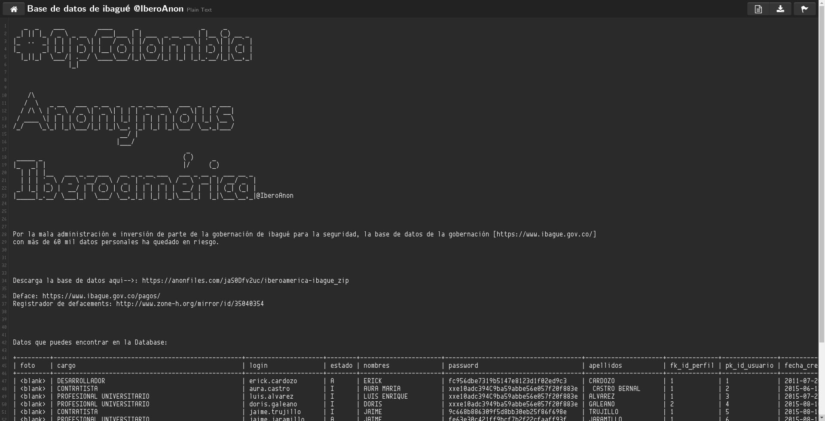Click the "Plain Text" syntax label
The height and width of the screenshot is (421, 825).
199,10
